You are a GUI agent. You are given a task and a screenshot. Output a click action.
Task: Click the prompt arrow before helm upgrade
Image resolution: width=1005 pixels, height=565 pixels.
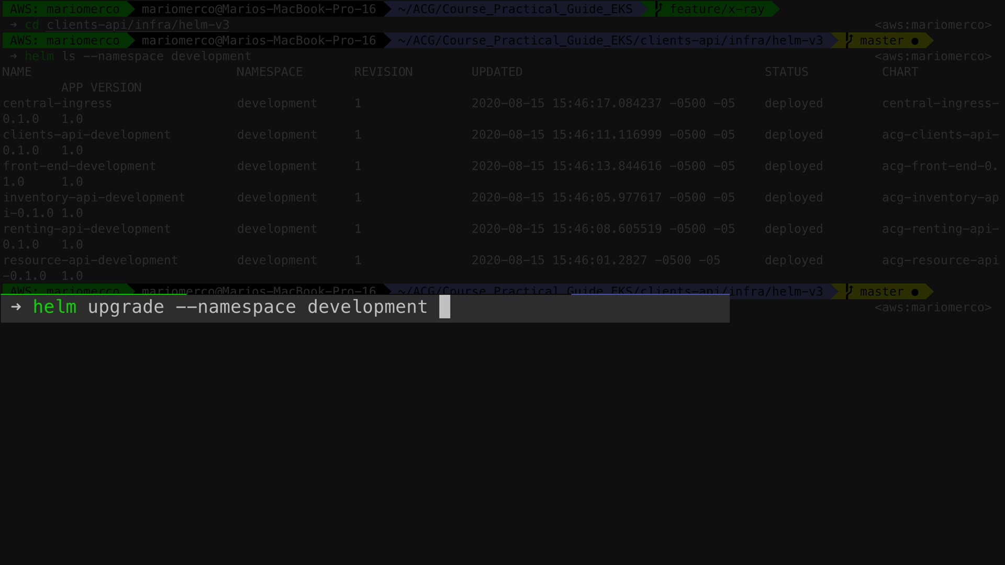pos(16,307)
